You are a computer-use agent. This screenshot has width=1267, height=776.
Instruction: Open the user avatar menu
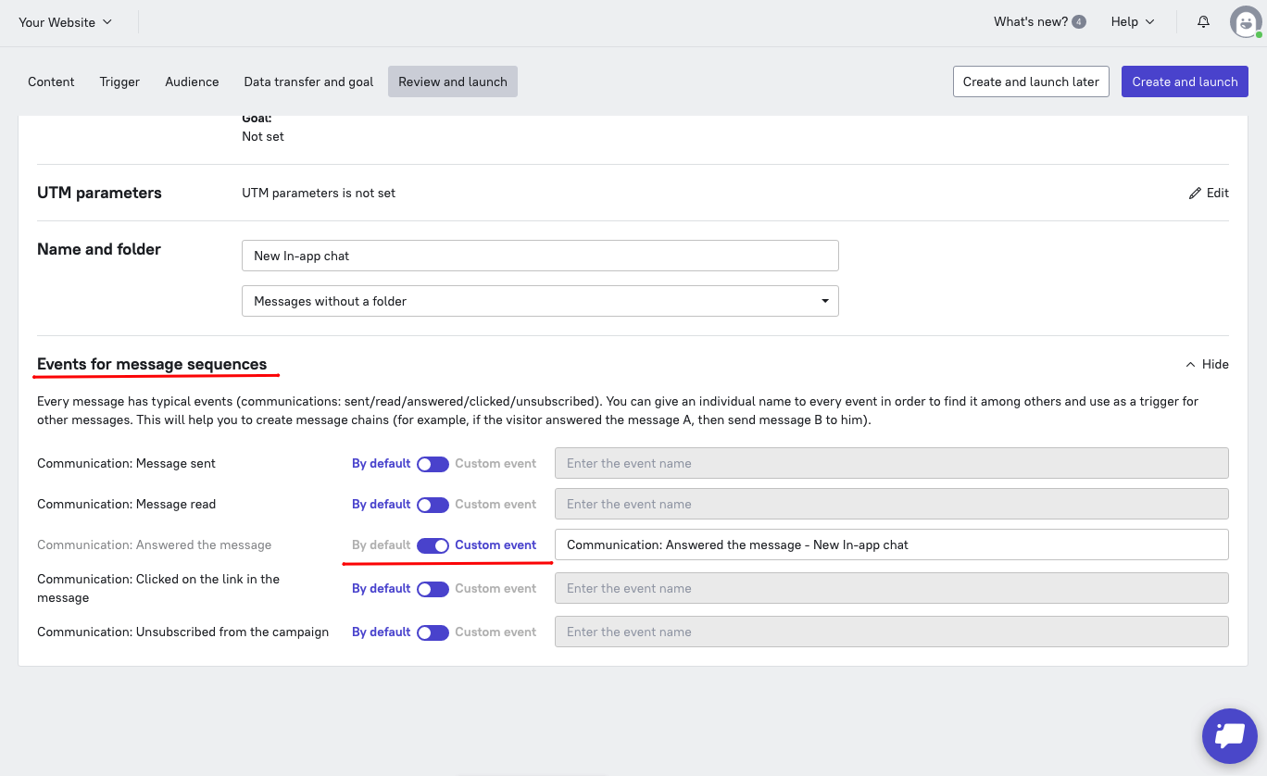pyautogui.click(x=1246, y=22)
